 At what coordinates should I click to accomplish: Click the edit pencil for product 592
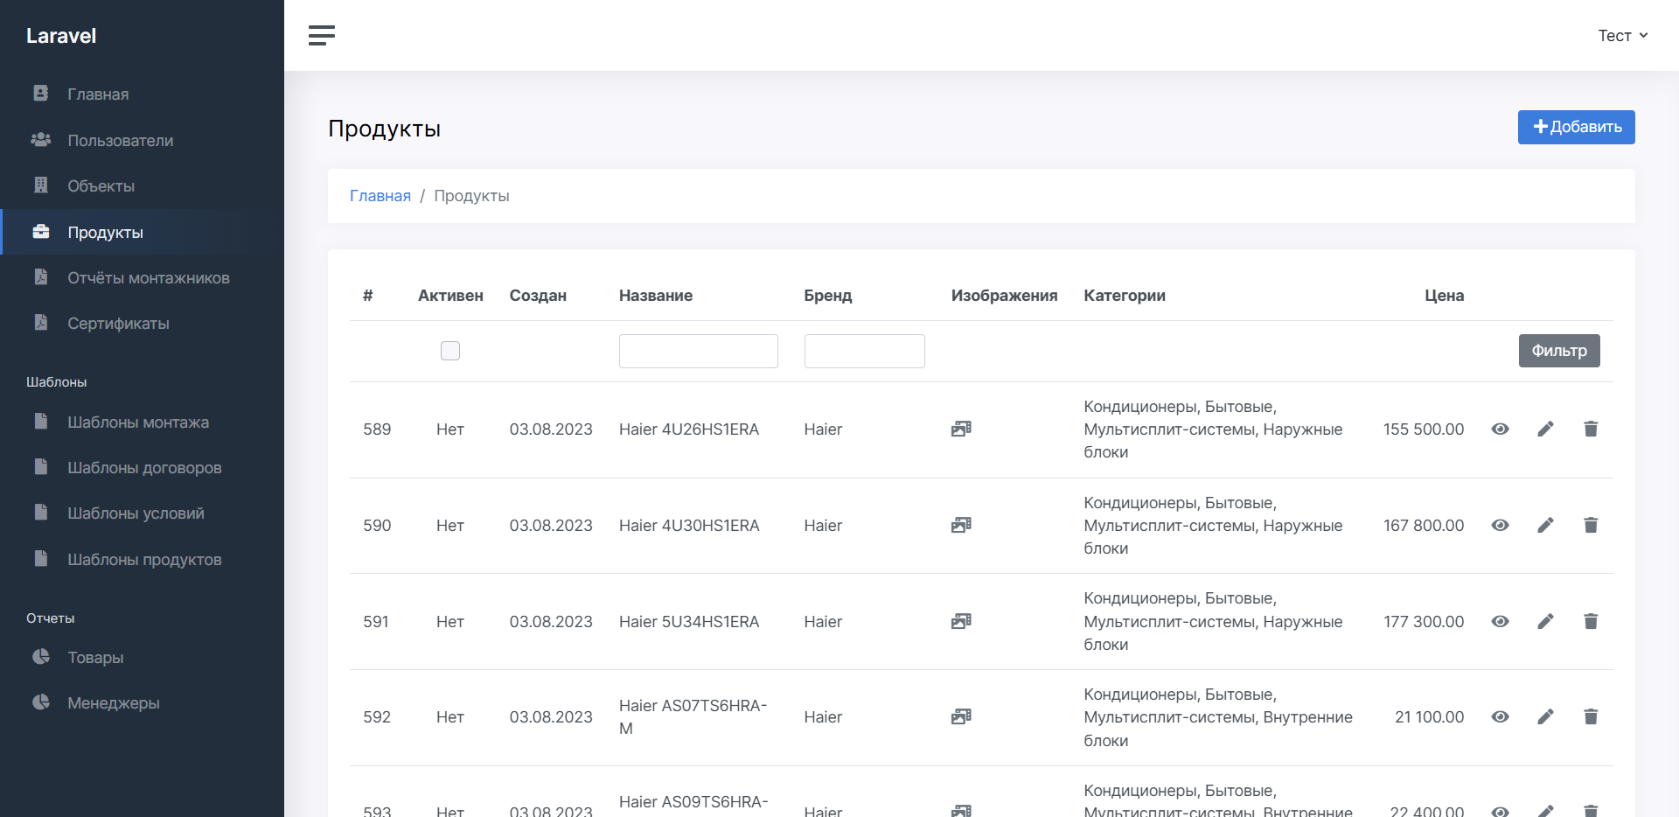1545,716
